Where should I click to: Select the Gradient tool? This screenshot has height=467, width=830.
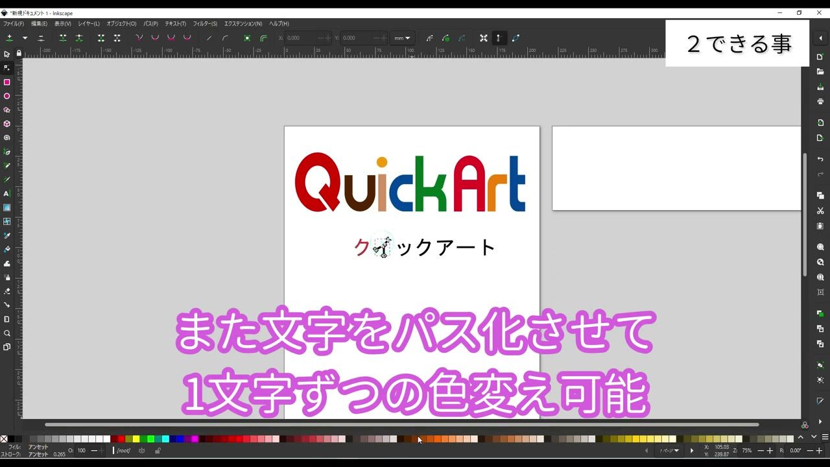point(7,208)
